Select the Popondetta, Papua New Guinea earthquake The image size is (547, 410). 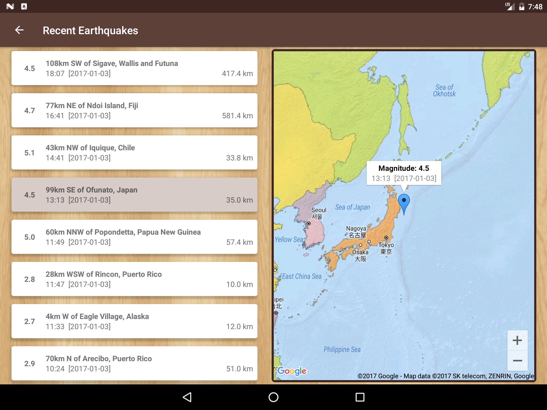[134, 237]
